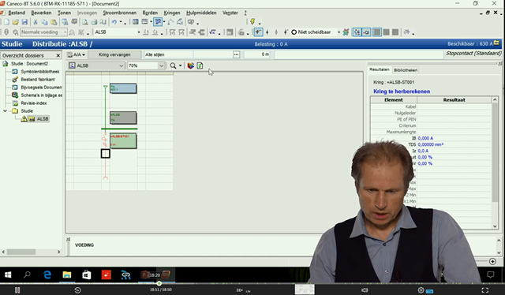Click the yellow lightning bolt icon
The image size is (505, 295).
tap(252, 21)
